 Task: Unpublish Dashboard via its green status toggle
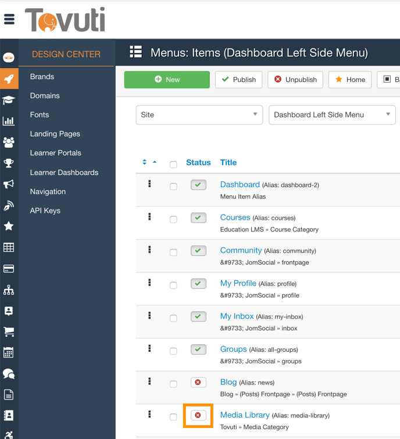pos(198,185)
